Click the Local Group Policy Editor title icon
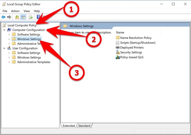The image size is (191, 135). tap(4, 4)
